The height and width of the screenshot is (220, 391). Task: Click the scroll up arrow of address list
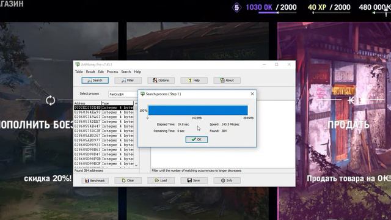(x=136, y=103)
